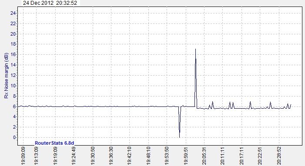This screenshot has width=305, height=166.
Task: Click the date stamp "24 Dec 2012 20:32:52"
Action: point(50,3)
